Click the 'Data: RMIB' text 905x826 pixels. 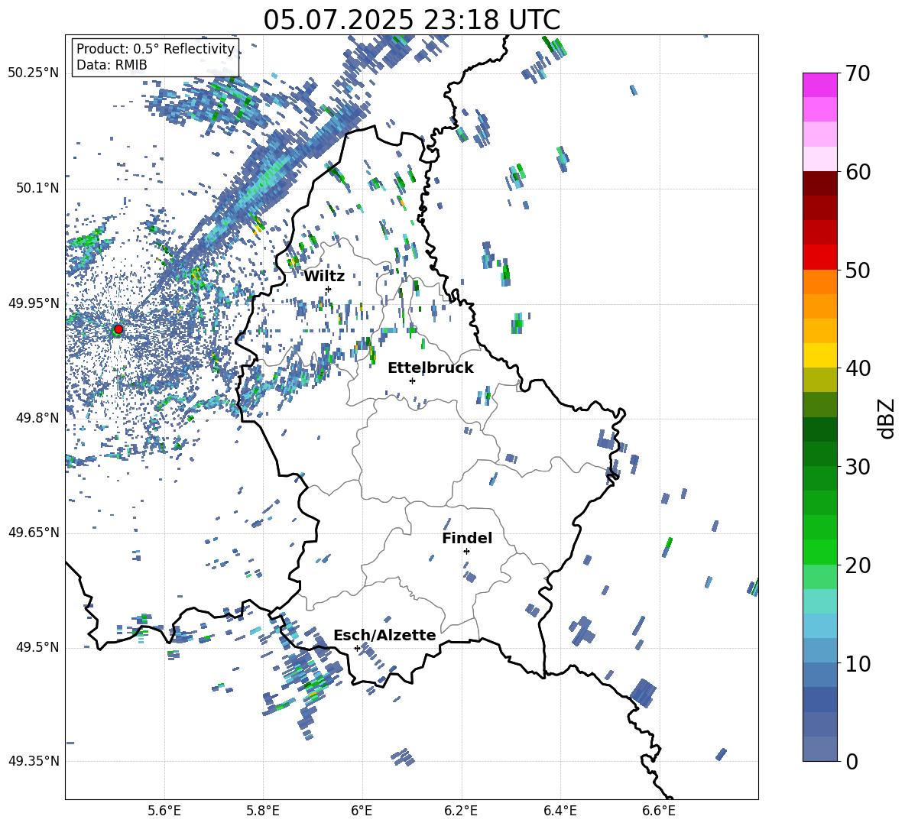click(112, 65)
